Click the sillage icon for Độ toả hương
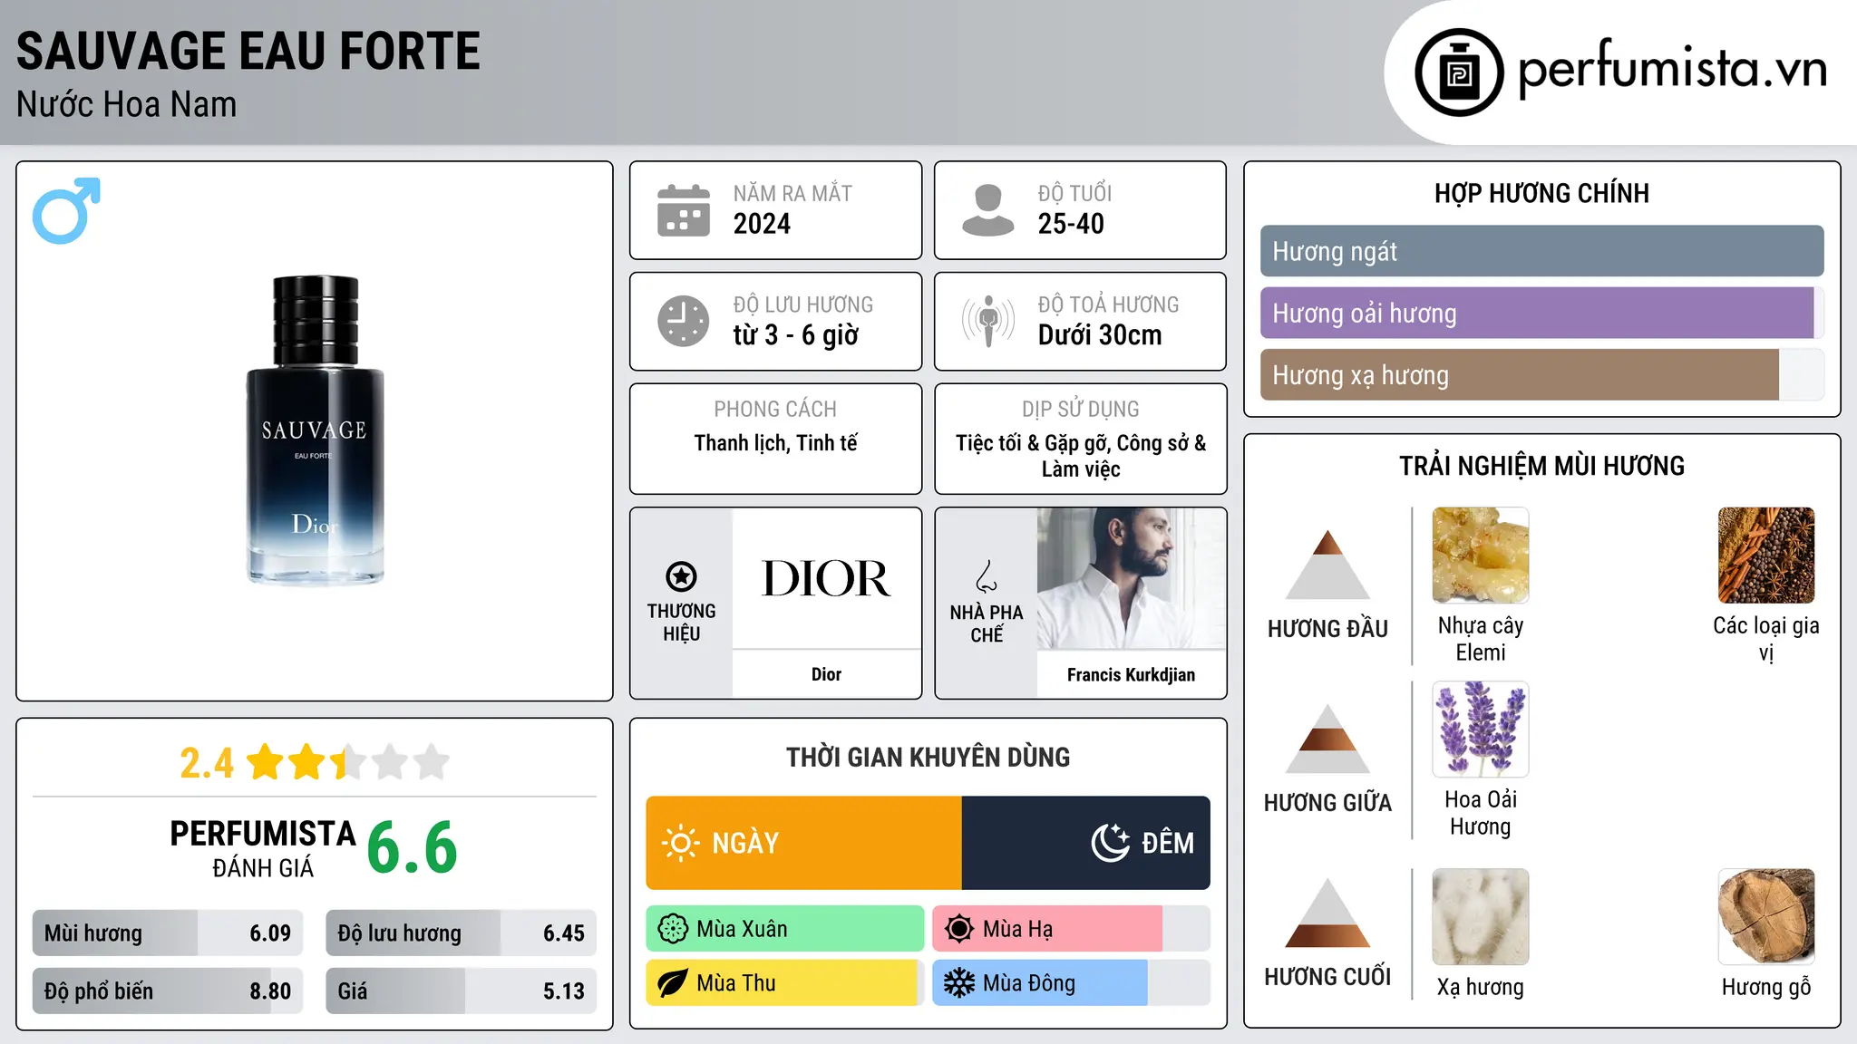The image size is (1857, 1044). [x=987, y=321]
